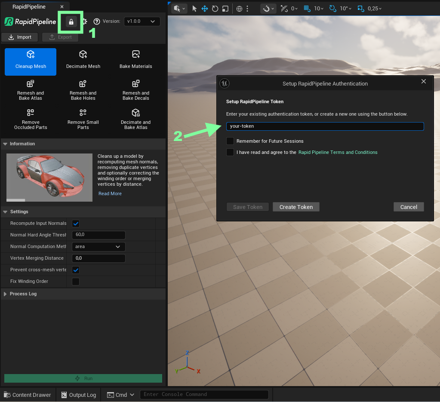
Task: Open the Version v1.0.0 dropdown
Action: click(x=142, y=21)
